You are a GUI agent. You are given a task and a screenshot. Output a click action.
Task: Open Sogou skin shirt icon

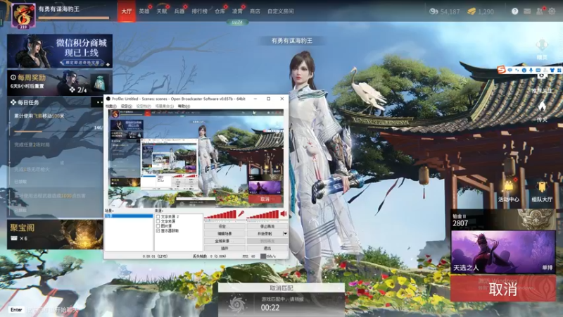click(x=552, y=70)
